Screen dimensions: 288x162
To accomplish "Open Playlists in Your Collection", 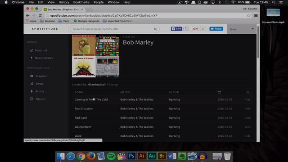I will 41,76.
